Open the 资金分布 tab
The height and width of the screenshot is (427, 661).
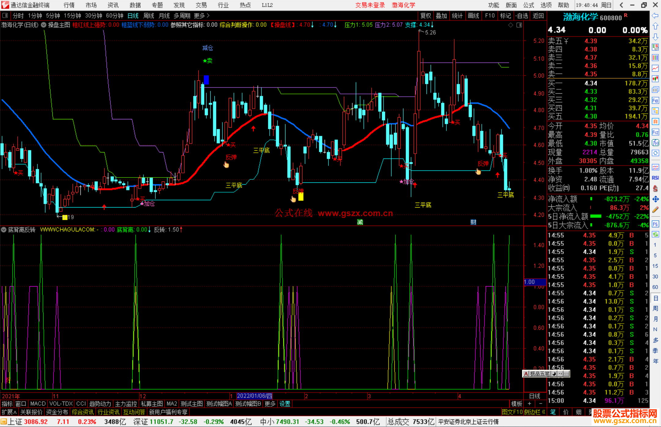[x=57, y=412]
